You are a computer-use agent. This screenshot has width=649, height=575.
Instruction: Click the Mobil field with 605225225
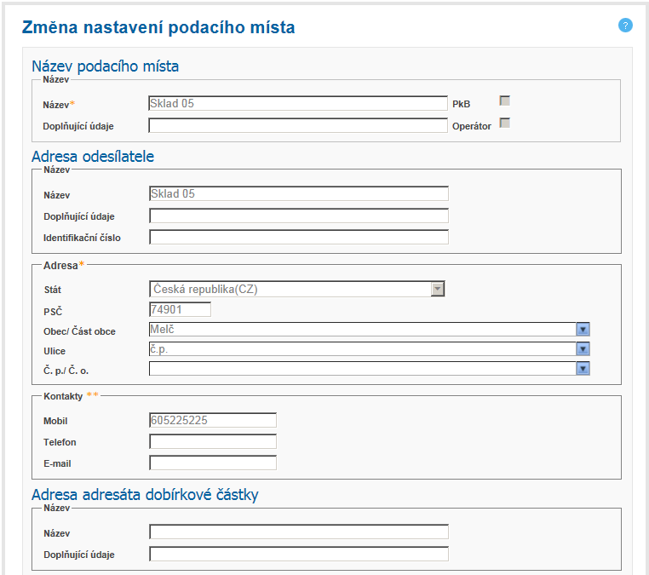tap(212, 420)
